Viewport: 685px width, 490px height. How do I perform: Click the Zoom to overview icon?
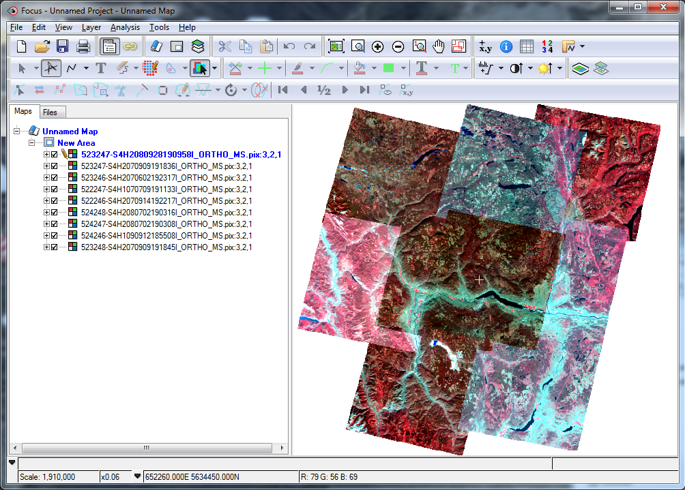pos(336,46)
